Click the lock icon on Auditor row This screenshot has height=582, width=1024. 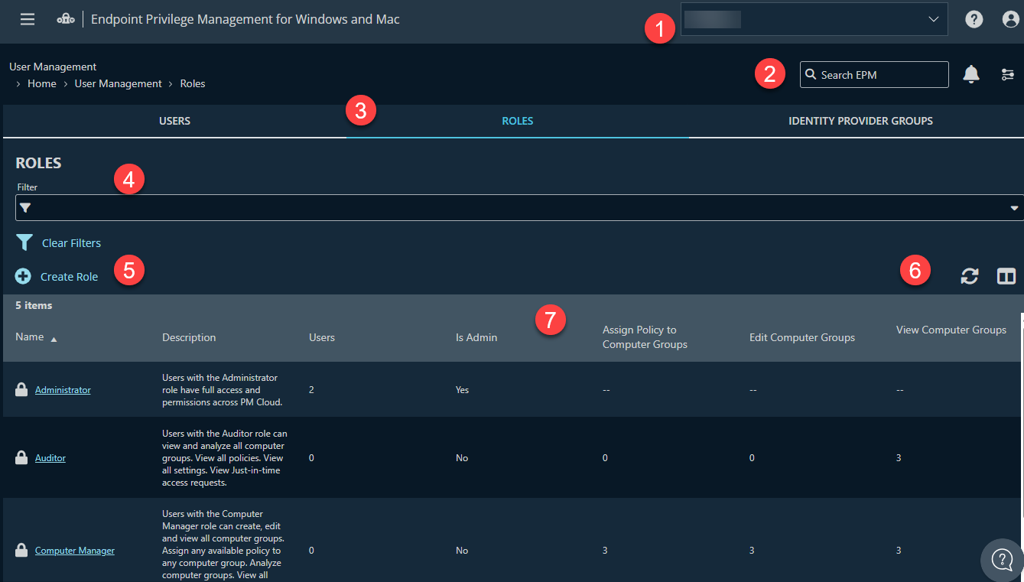pyautogui.click(x=21, y=457)
